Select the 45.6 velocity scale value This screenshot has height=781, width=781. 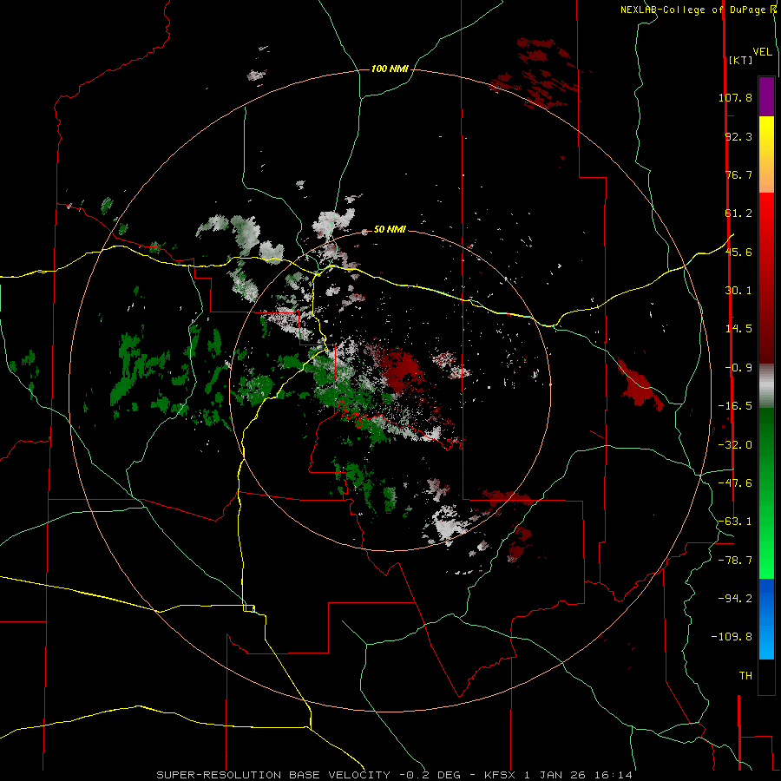pyautogui.click(x=738, y=252)
